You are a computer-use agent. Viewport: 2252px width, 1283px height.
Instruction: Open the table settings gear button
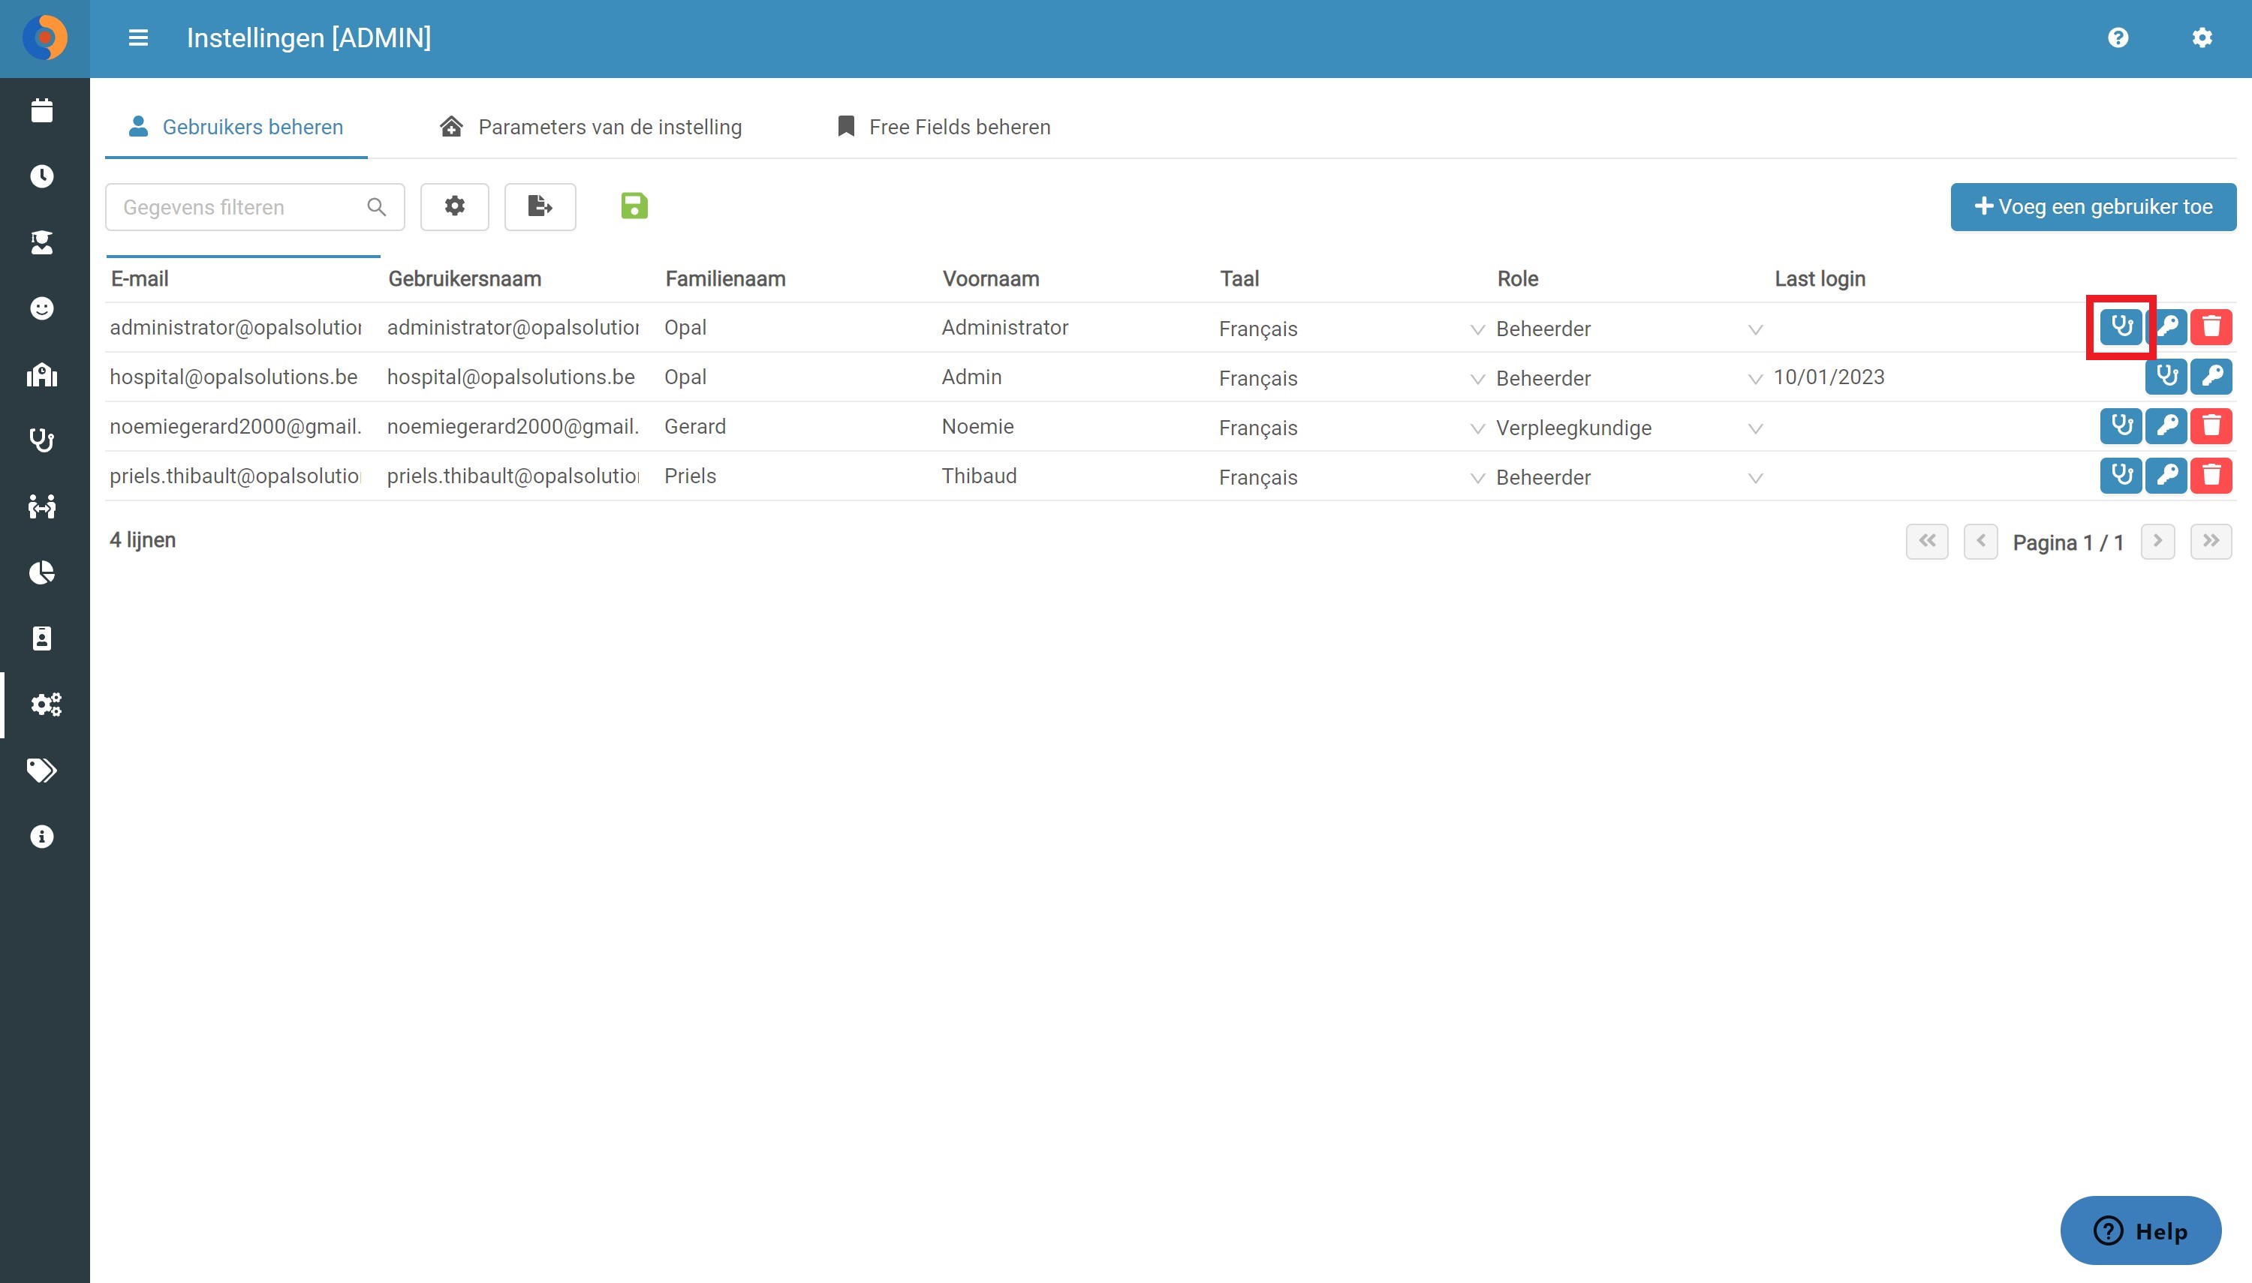click(455, 207)
